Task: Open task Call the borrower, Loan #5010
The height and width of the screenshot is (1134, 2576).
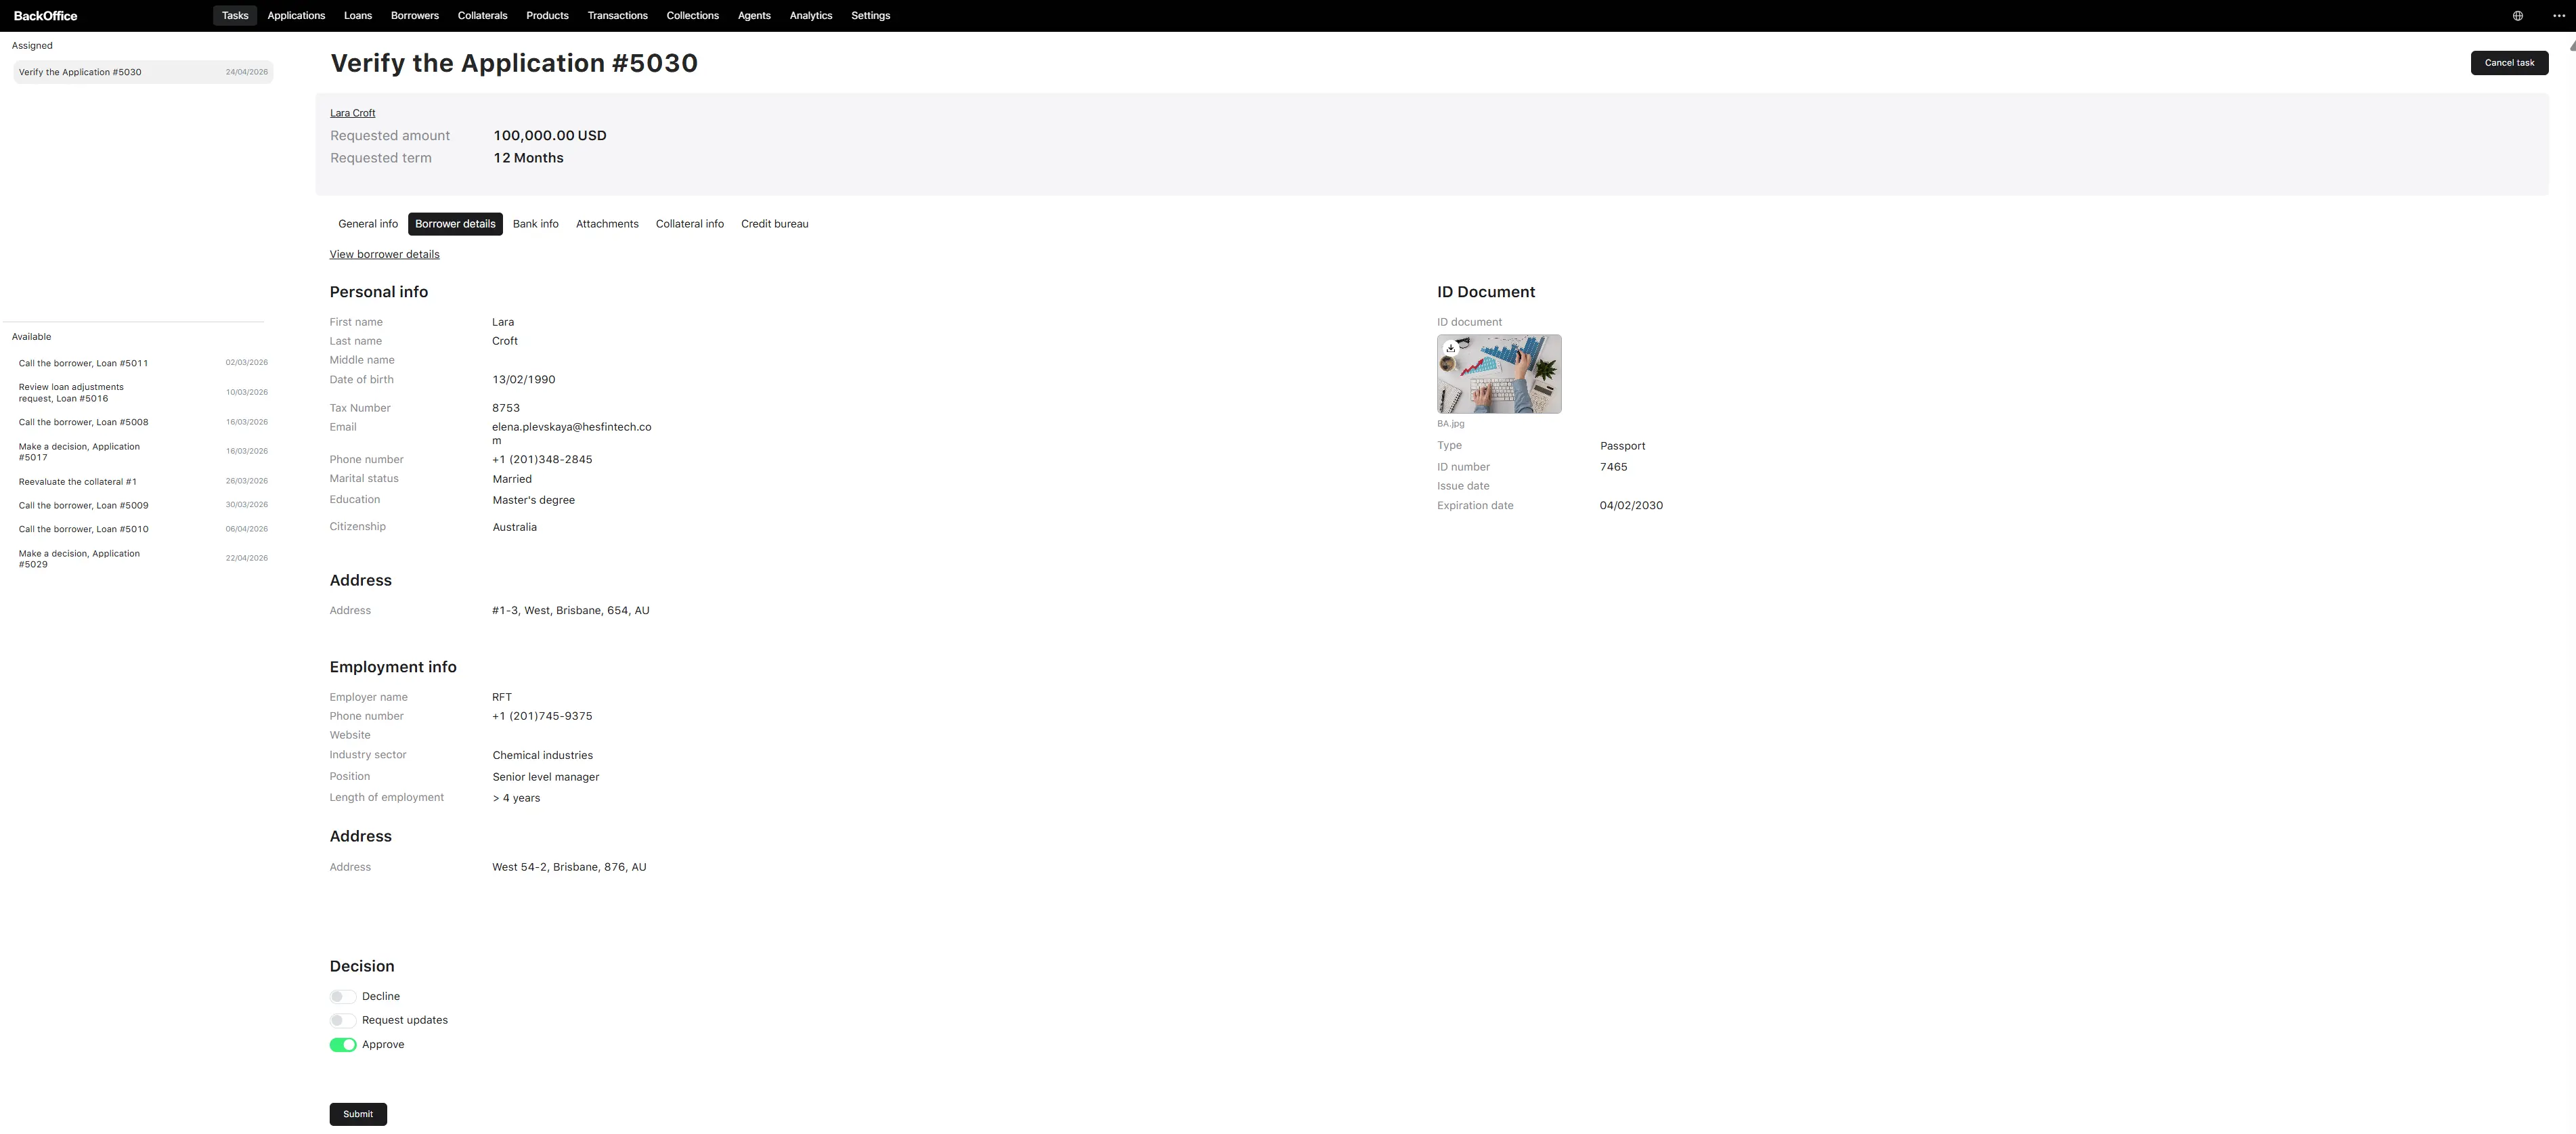Action: [143, 529]
